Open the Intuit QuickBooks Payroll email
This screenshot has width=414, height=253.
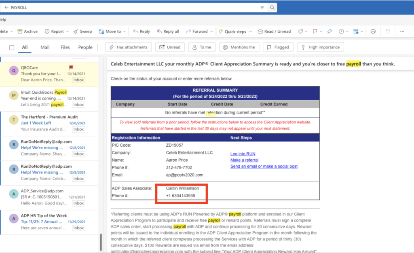[49, 98]
